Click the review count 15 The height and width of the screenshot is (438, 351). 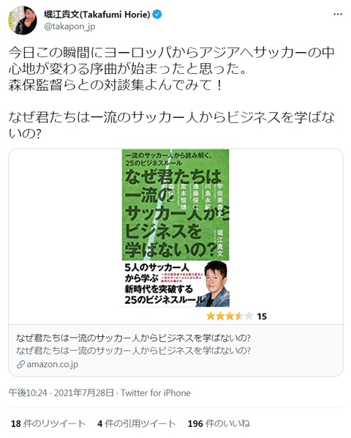pos(262,316)
